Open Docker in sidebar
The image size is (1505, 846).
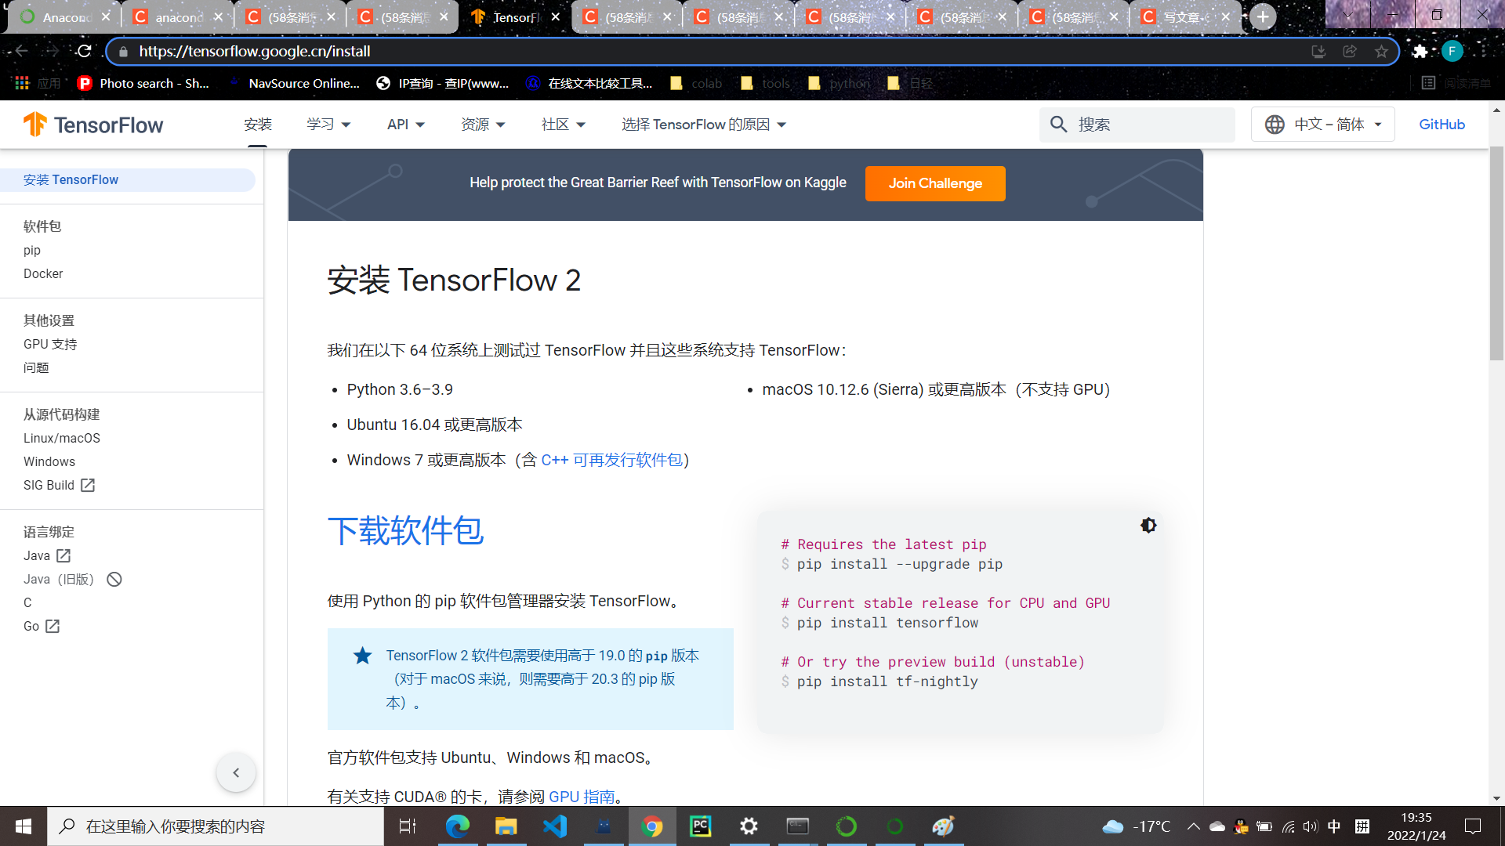pos(43,274)
